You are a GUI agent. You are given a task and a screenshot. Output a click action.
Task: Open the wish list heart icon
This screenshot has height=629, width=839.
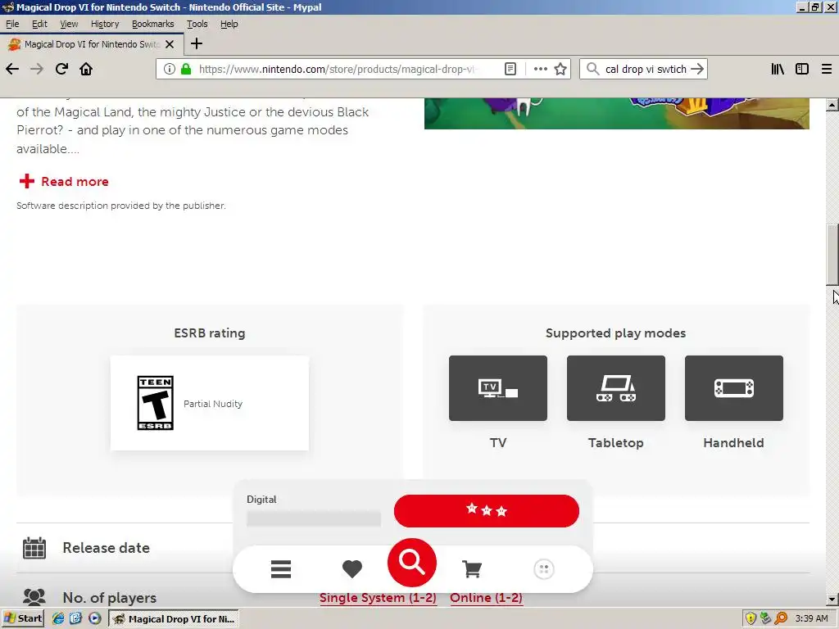click(352, 569)
